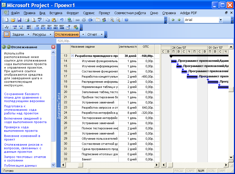The height and width of the screenshot is (174, 235).
Task: Go back in the guide pane
Action: [x=4, y=47]
